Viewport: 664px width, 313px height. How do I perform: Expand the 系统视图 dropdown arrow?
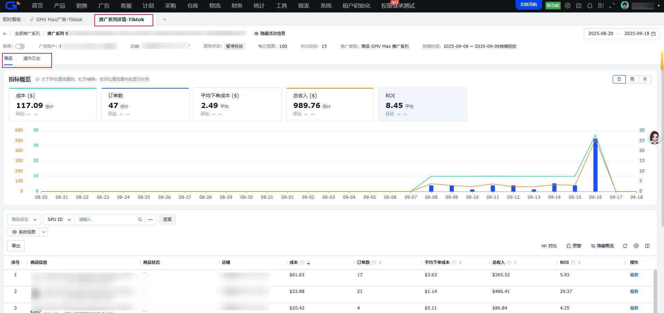44,232
